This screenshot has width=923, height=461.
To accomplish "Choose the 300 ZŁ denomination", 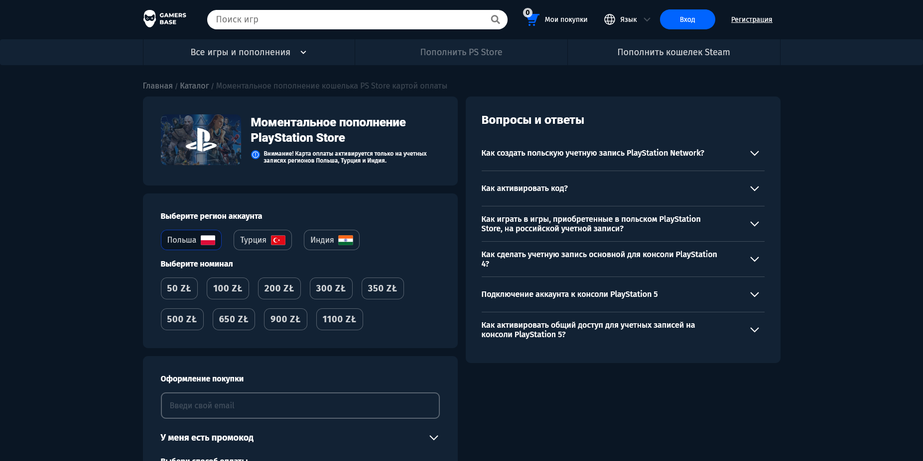I will click(331, 288).
